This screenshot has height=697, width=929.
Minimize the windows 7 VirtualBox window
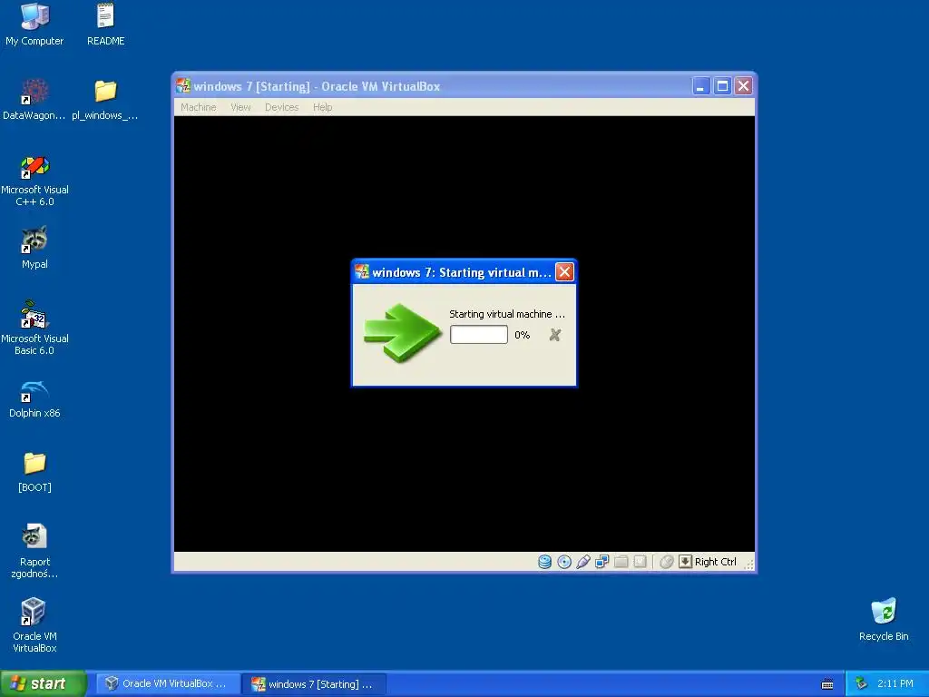point(701,86)
